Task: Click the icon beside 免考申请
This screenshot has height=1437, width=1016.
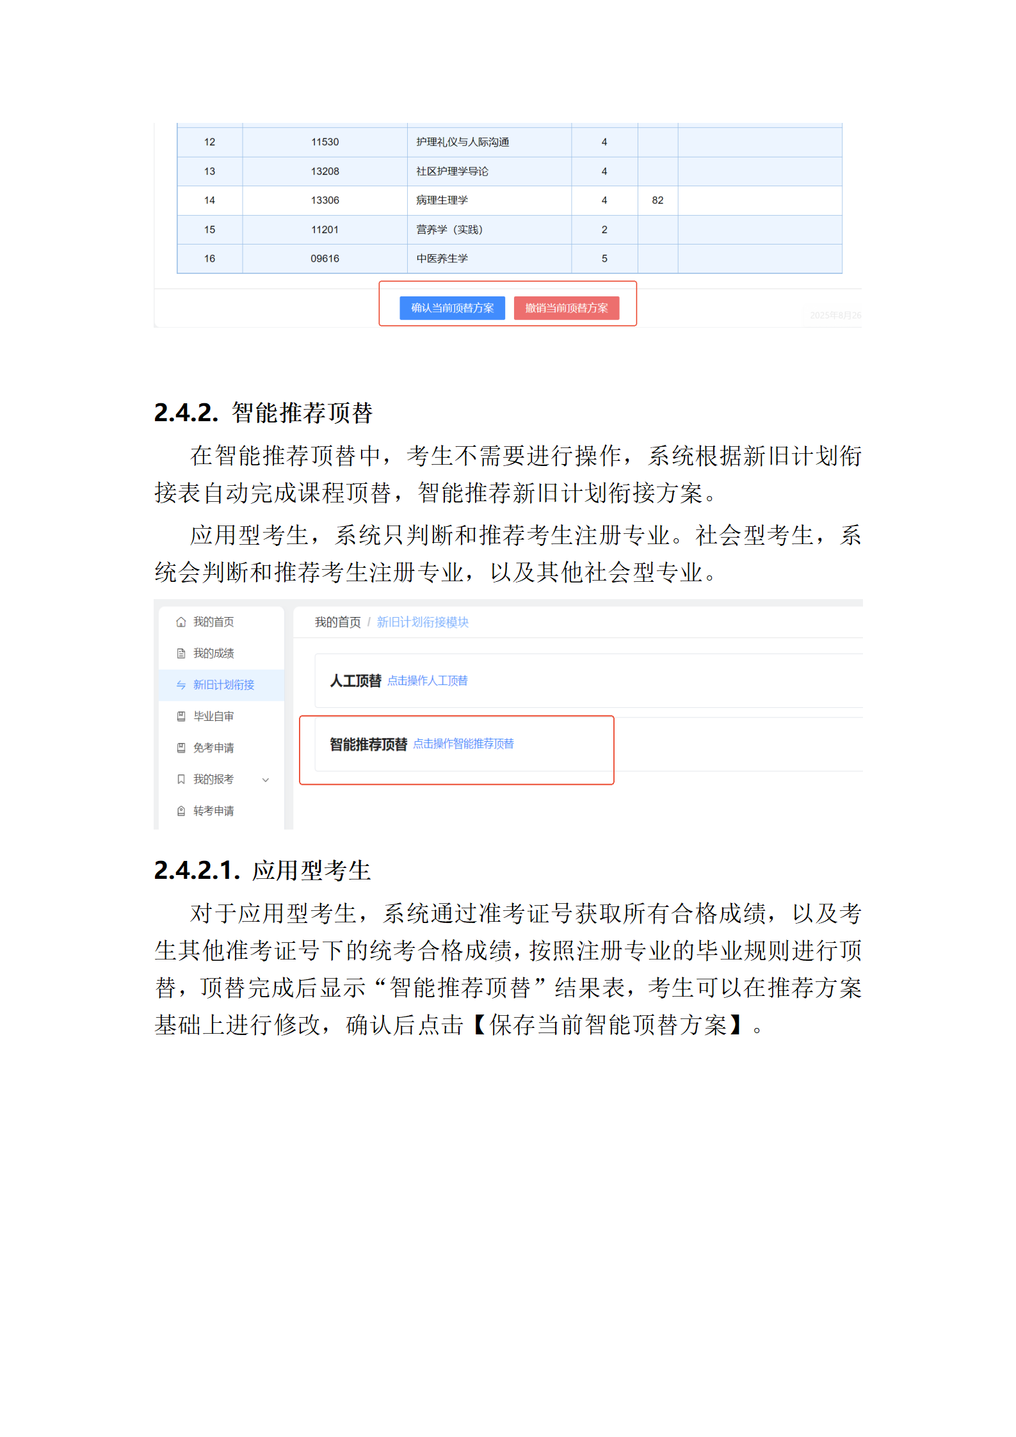Action: (181, 748)
